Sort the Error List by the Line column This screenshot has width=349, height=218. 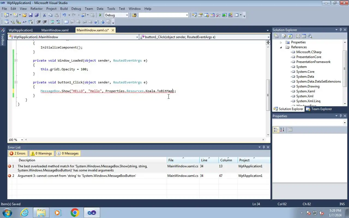pyautogui.click(x=209, y=160)
